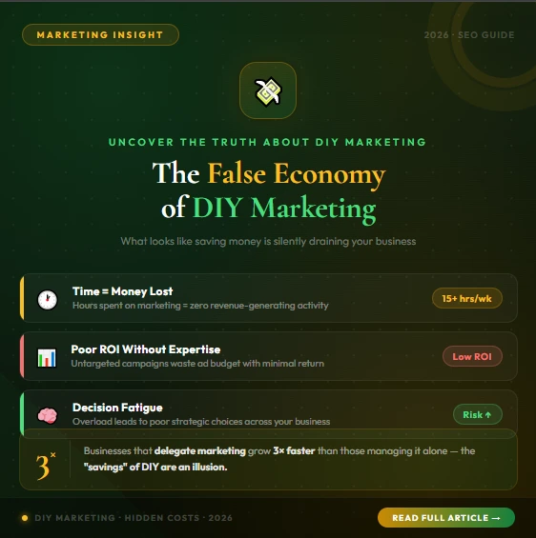Click the Uncover the Truth green subtitle

[267, 142]
